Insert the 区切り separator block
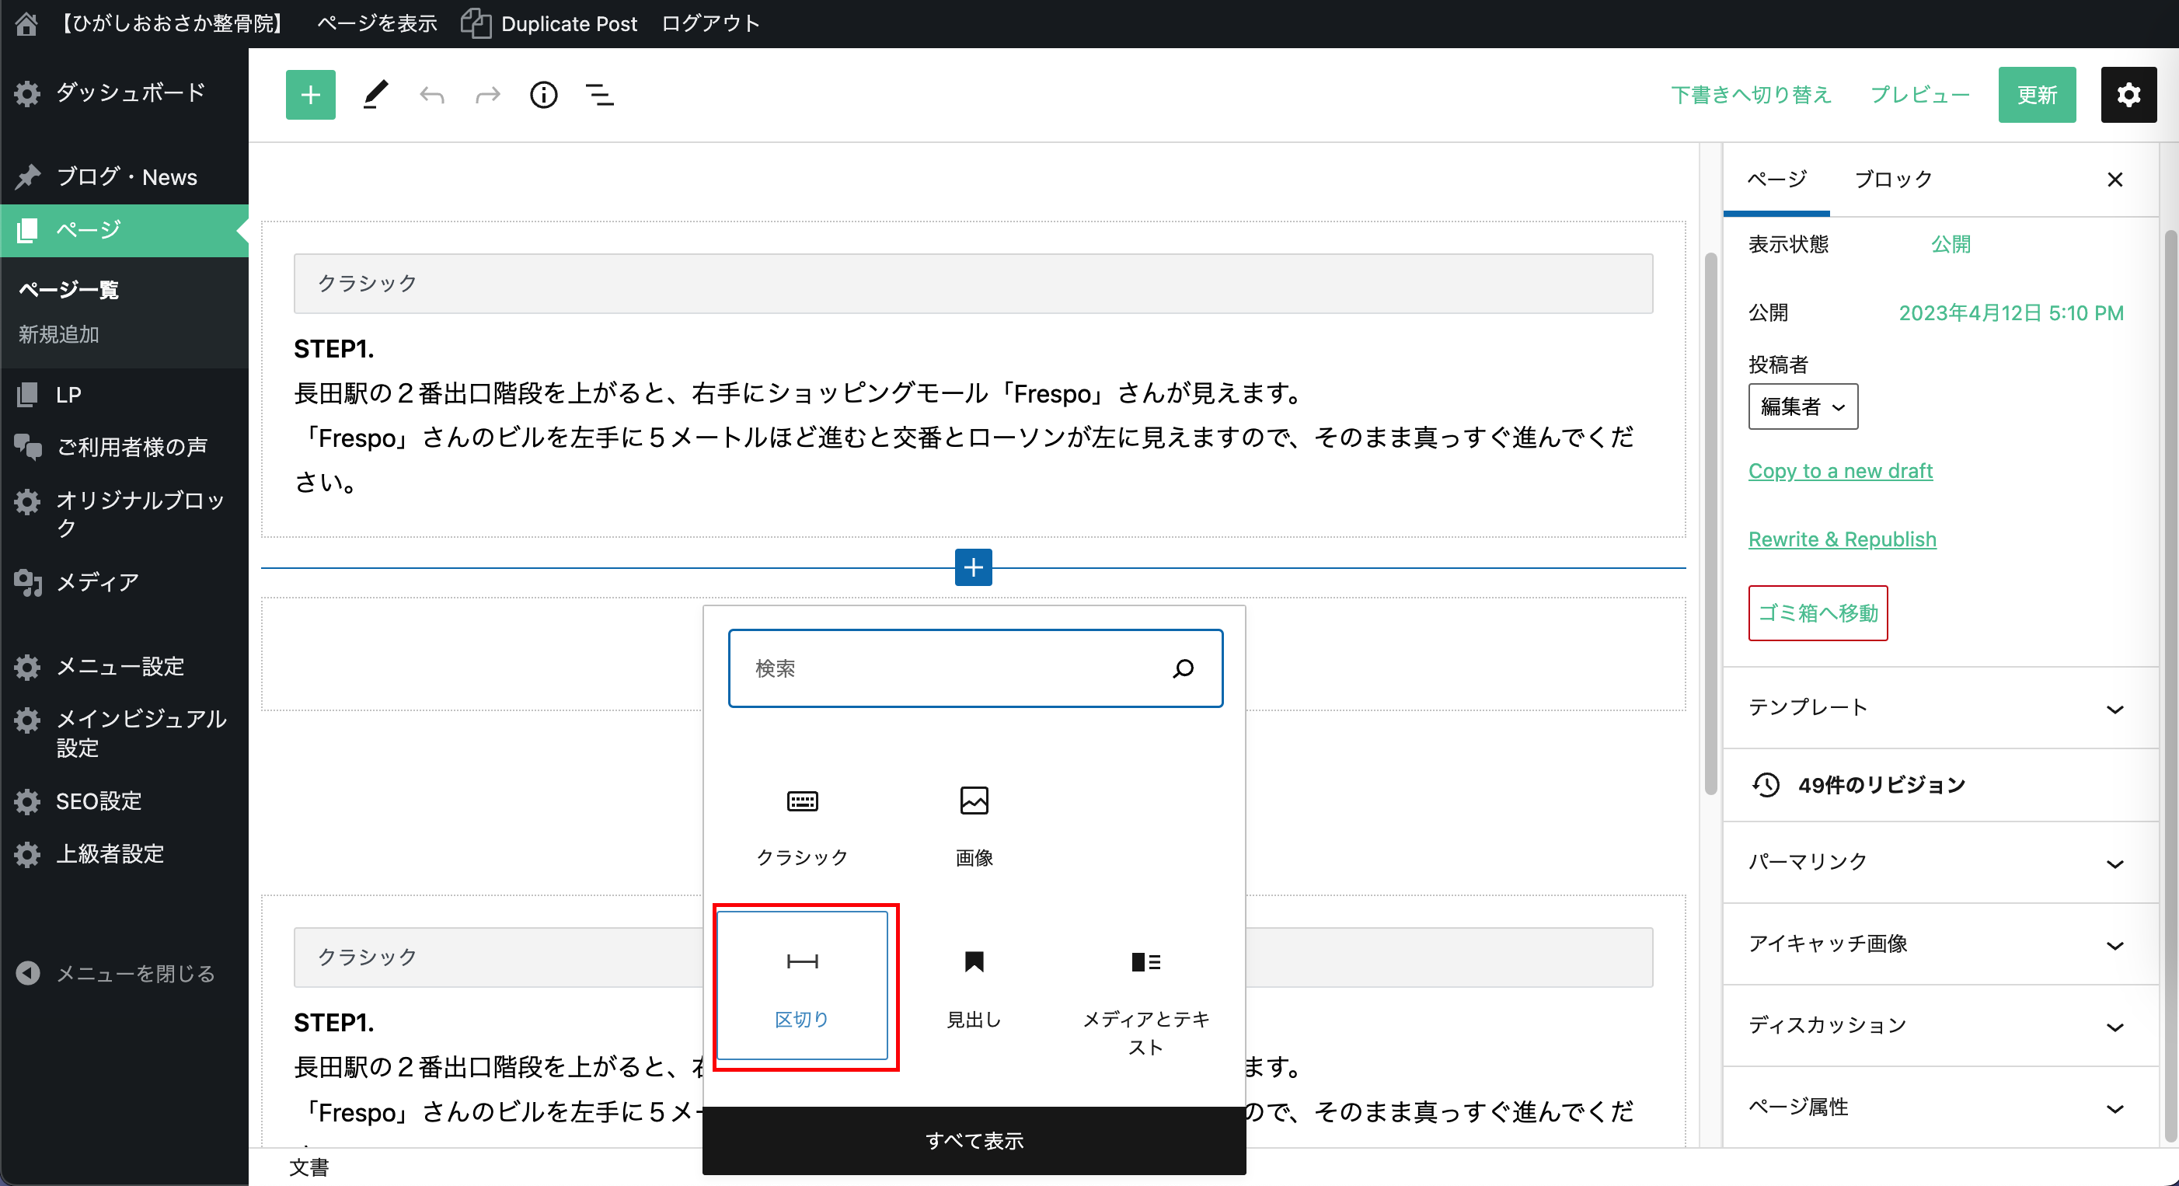Image resolution: width=2179 pixels, height=1186 pixels. (802, 985)
